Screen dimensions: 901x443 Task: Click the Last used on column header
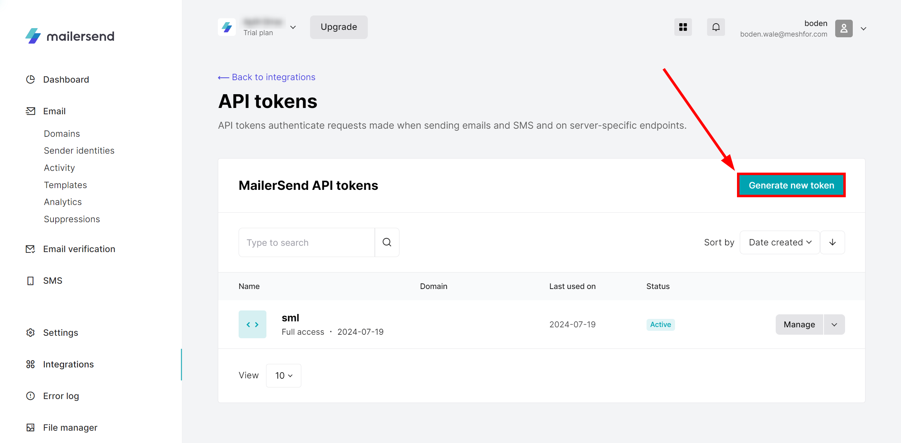[572, 286]
